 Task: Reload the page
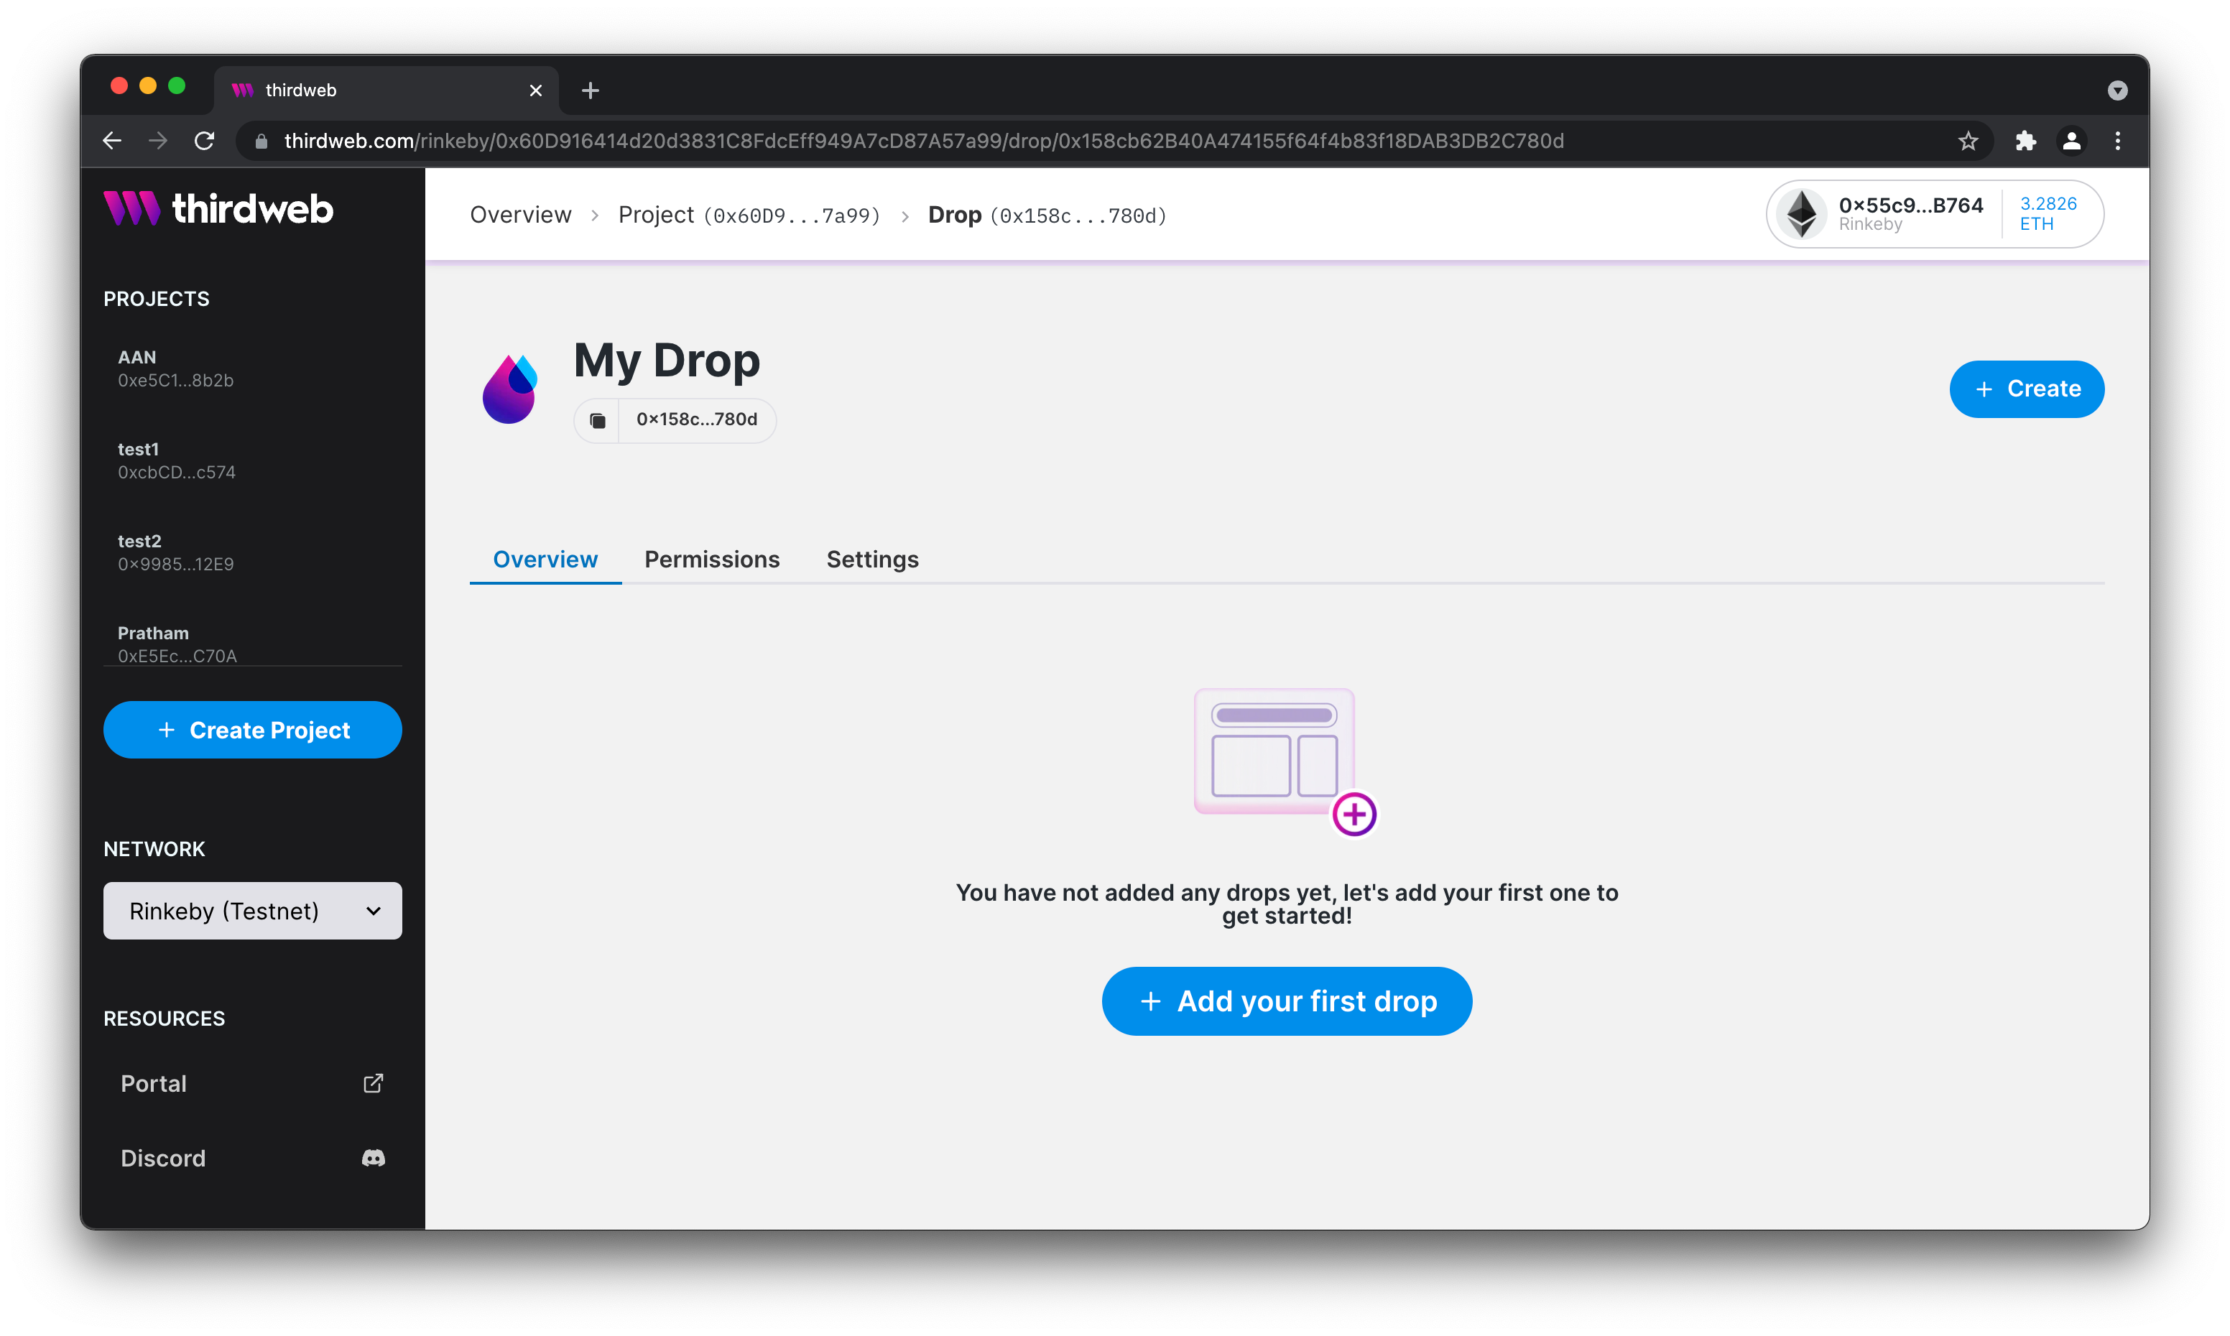pyautogui.click(x=204, y=141)
